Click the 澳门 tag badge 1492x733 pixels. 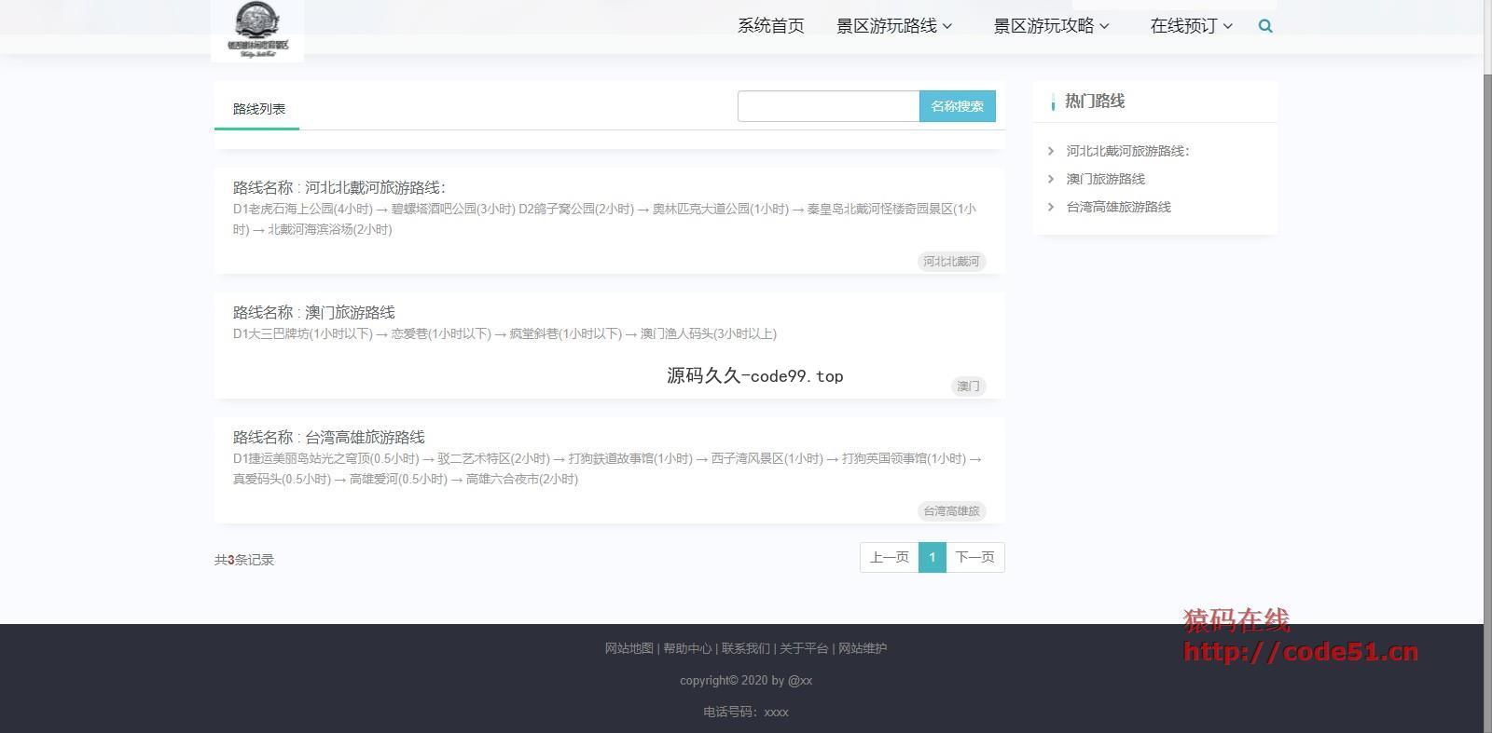968,387
